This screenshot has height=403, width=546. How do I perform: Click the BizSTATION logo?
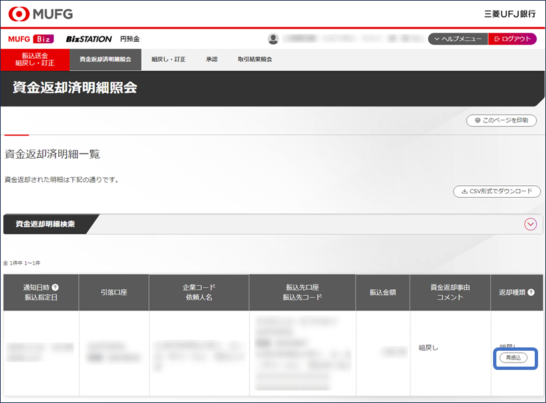(x=89, y=39)
